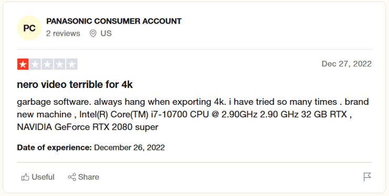Click the share network icon
The image size is (389, 196).
[x=72, y=177]
